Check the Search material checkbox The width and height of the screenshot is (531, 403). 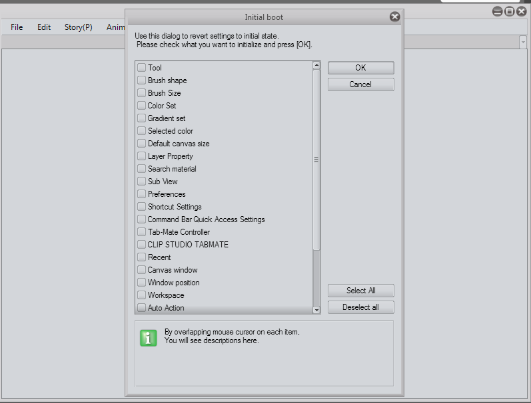[x=141, y=169]
